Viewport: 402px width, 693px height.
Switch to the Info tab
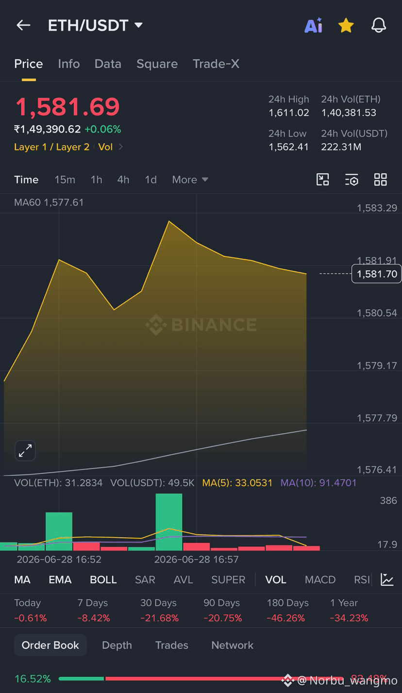(x=69, y=64)
